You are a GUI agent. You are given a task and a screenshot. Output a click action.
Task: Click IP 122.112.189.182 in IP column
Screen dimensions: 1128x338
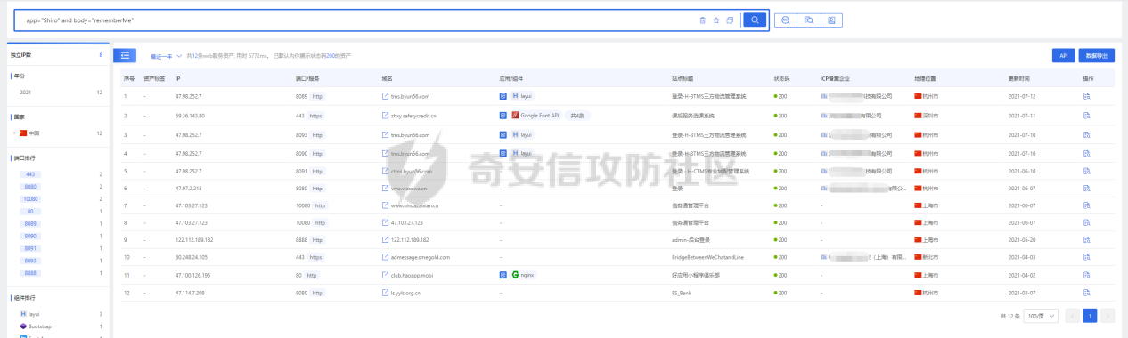coord(193,240)
